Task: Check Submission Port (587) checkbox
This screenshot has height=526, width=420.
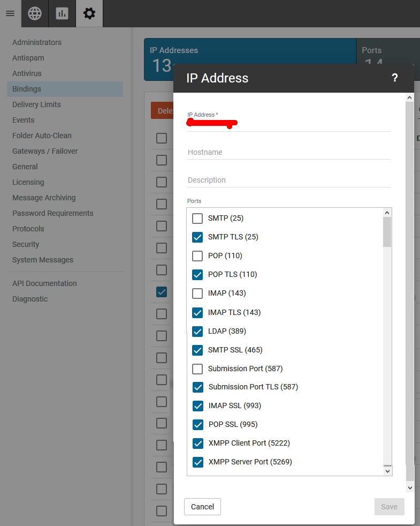Action: coord(197,369)
